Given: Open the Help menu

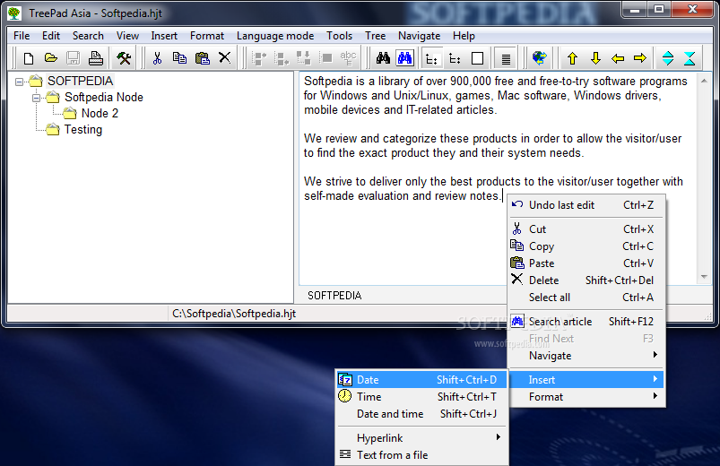Looking at the screenshot, I should 464,36.
